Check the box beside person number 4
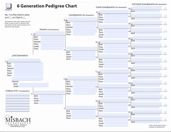Screen dimensions: 171x132 coord(66,20)
